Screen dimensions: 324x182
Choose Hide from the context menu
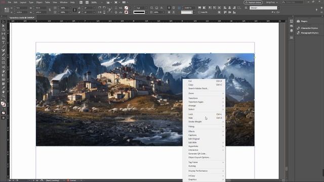click(204, 118)
